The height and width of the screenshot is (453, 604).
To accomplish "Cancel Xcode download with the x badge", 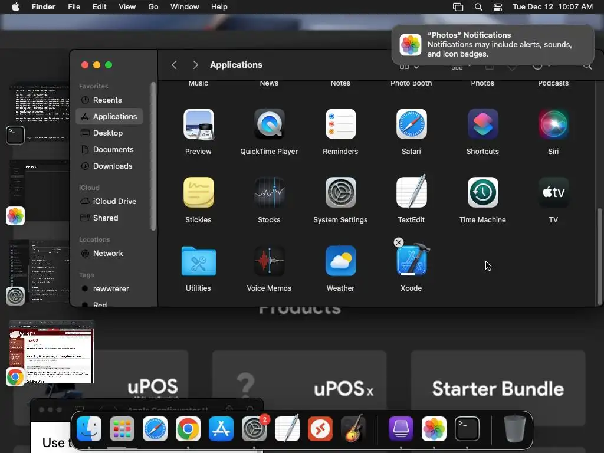I will coord(399,242).
